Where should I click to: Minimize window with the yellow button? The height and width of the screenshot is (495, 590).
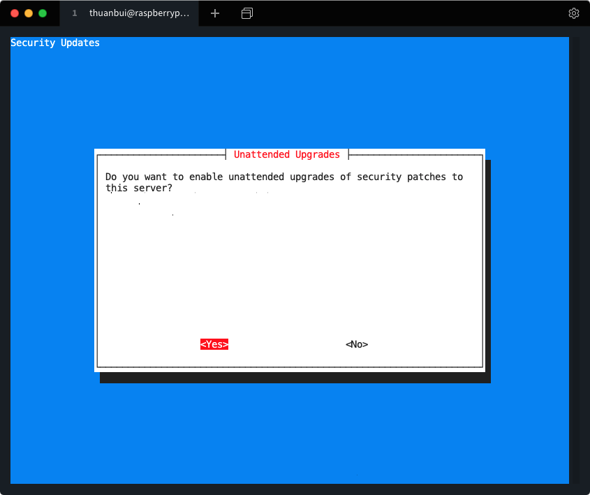click(29, 13)
